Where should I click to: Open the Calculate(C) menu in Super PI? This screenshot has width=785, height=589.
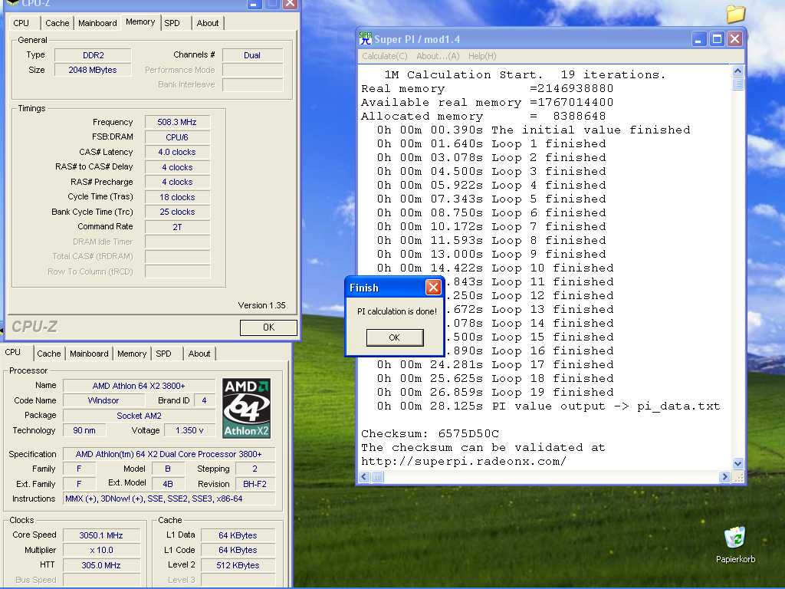click(x=385, y=56)
